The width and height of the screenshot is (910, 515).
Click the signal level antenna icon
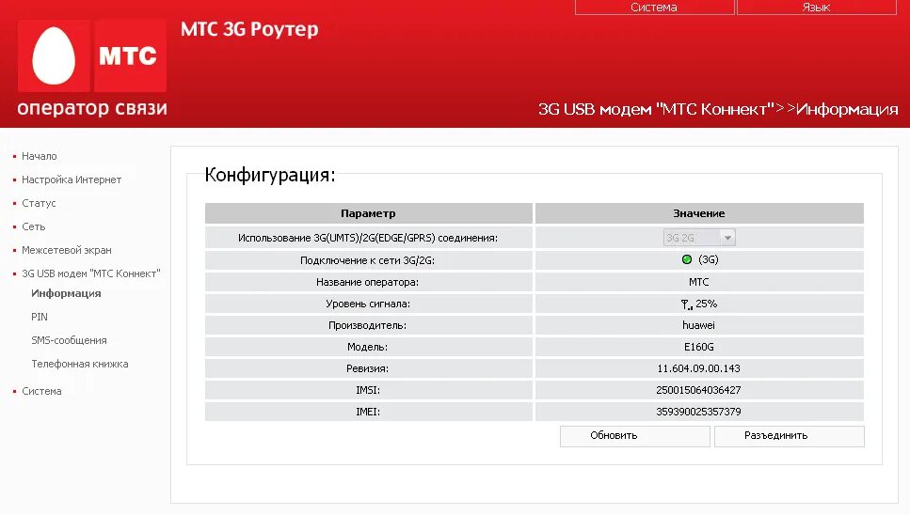(687, 304)
